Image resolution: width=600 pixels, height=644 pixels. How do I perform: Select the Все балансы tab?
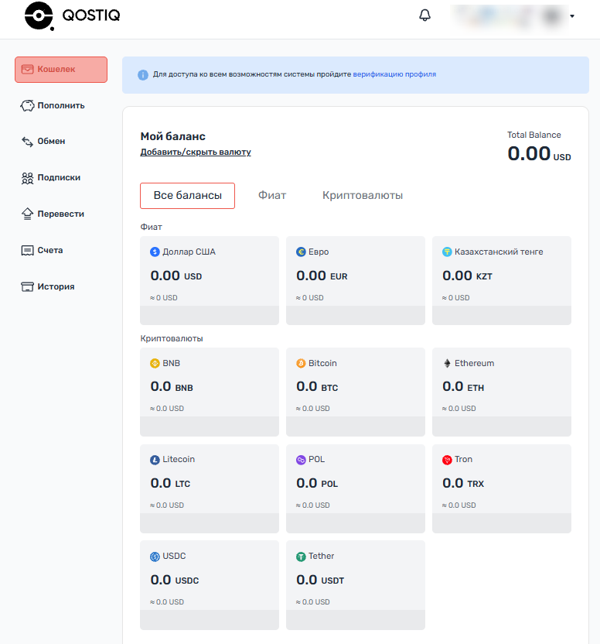pyautogui.click(x=187, y=195)
